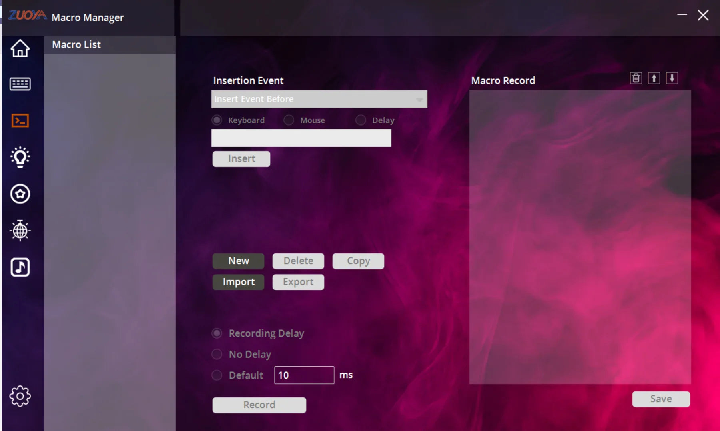Click the Record button
This screenshot has width=720, height=431.
259,405
